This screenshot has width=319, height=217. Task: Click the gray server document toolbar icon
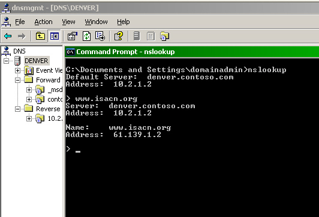pos(137,36)
